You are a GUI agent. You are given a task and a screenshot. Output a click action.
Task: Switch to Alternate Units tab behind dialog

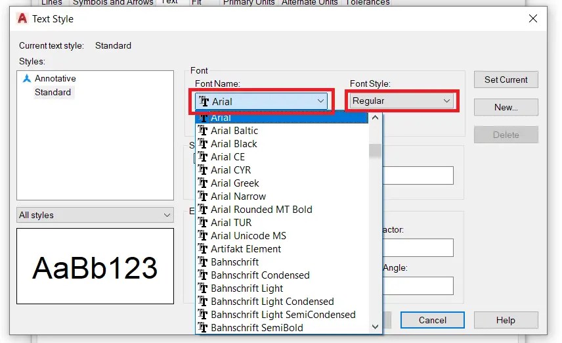[310, 3]
